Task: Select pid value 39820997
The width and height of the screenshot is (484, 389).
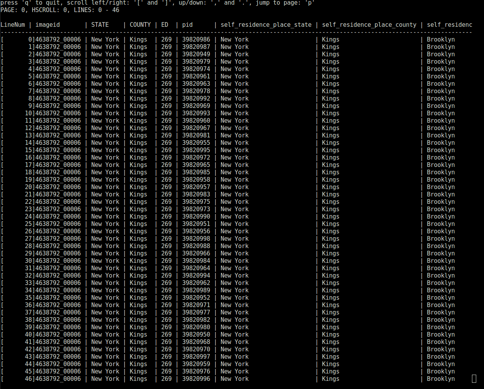Action: point(196,356)
